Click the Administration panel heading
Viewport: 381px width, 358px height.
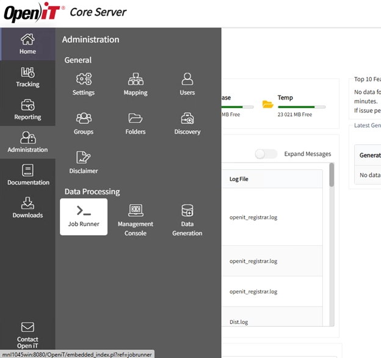click(x=90, y=39)
